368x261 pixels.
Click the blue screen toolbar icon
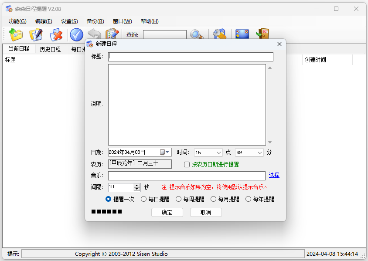pos(242,35)
